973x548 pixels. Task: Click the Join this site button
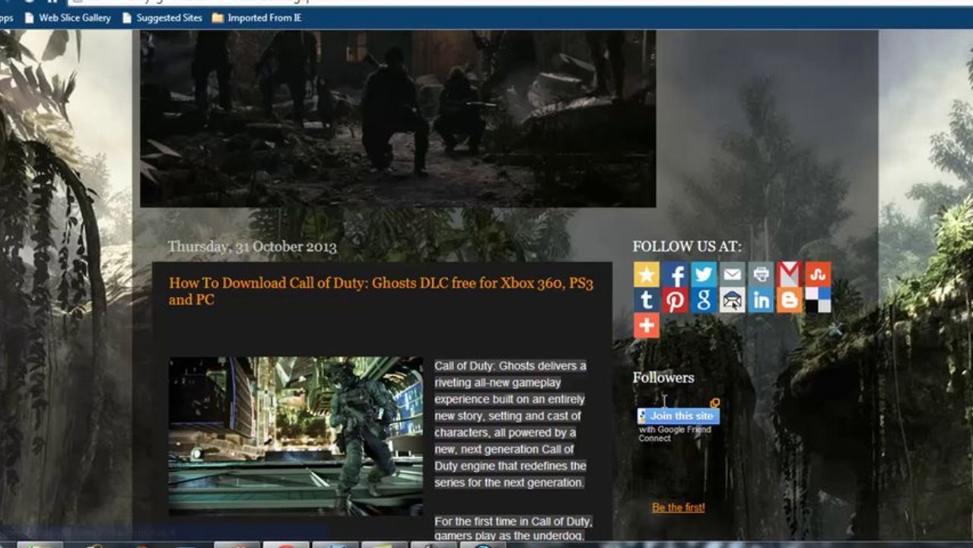click(678, 416)
